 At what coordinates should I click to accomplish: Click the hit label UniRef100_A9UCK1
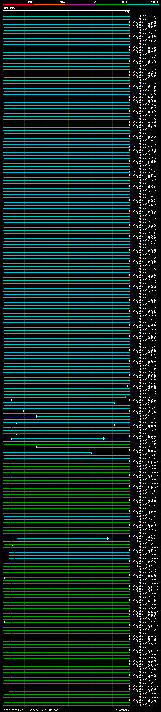click(x=144, y=630)
